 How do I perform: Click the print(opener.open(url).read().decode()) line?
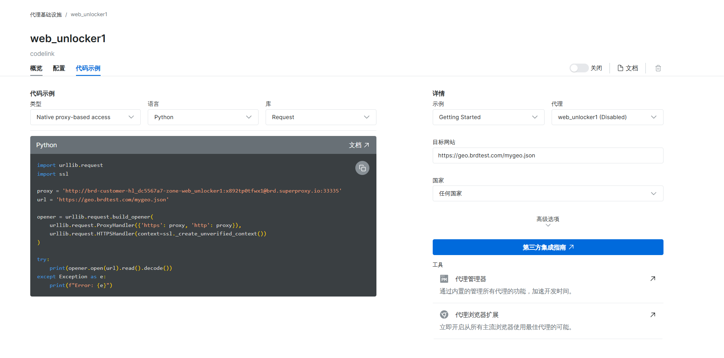111,268
